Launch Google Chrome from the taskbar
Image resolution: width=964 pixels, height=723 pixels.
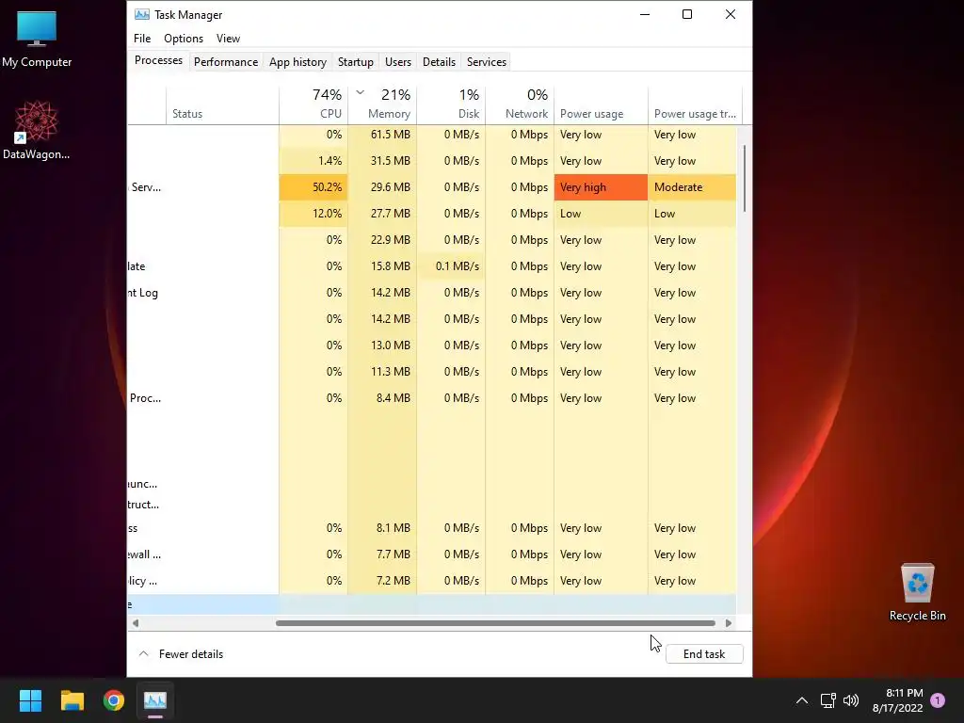[x=114, y=700]
